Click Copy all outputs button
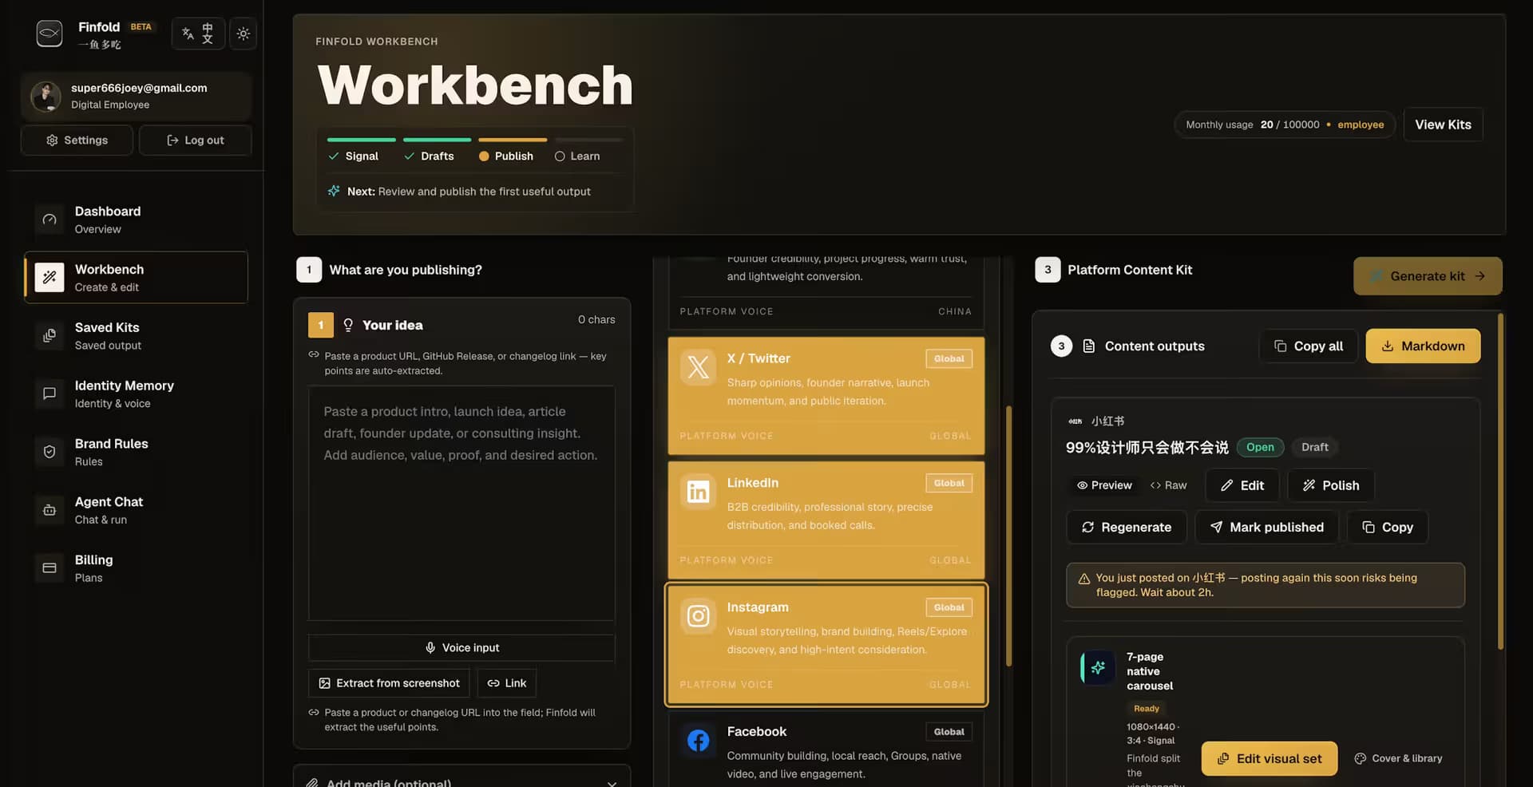 click(x=1309, y=346)
